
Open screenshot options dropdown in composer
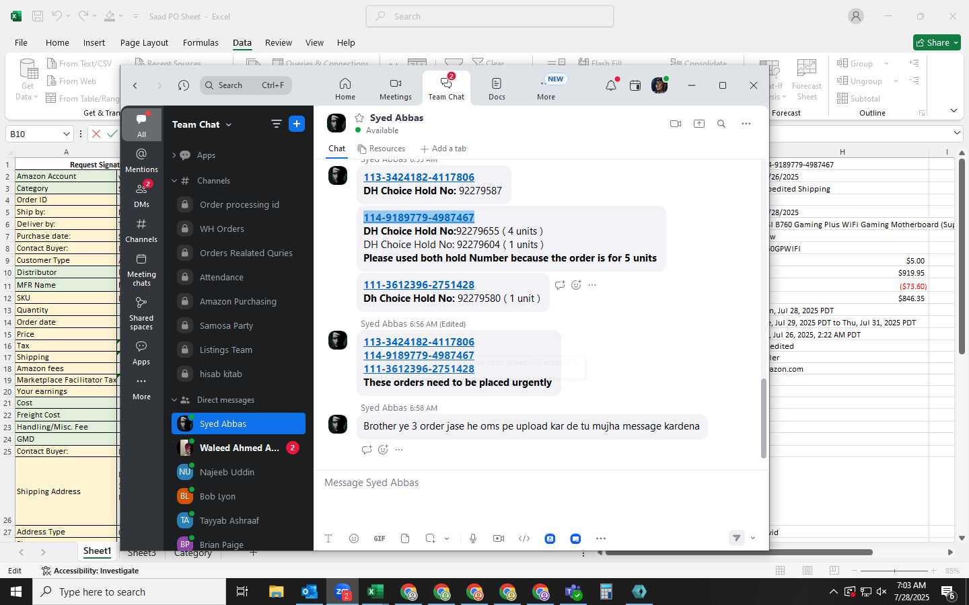(447, 538)
